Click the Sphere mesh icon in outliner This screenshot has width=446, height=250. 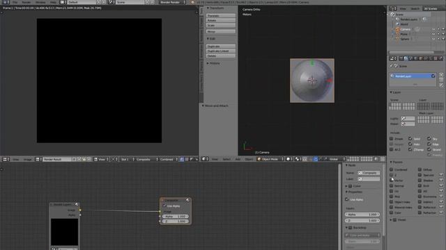(x=398, y=39)
